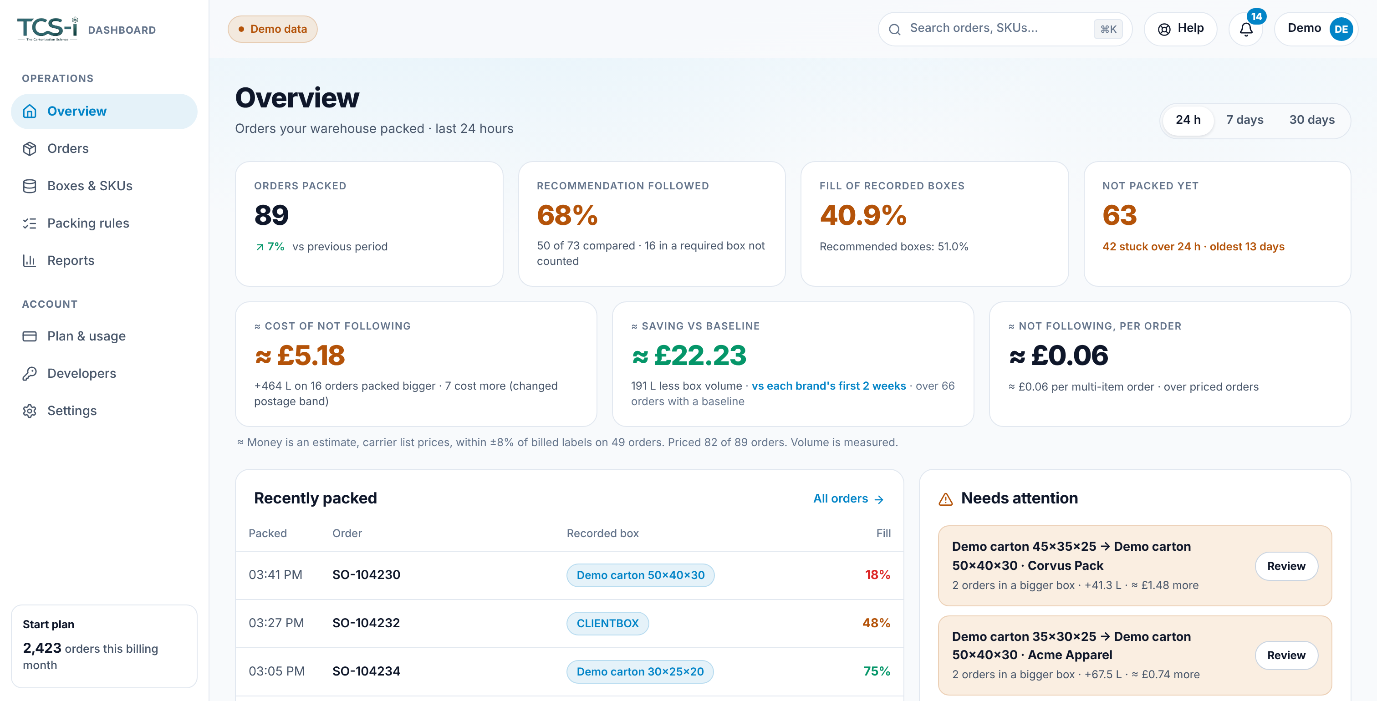
Task: Review the Corvus Pack carton alert
Action: (x=1285, y=566)
